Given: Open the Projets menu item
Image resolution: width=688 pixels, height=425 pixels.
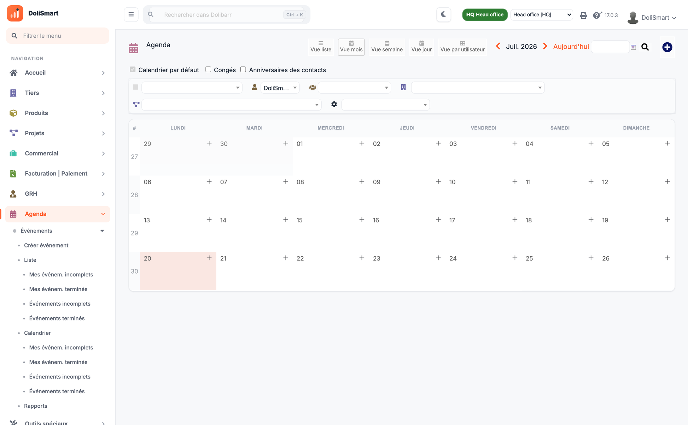Looking at the screenshot, I should [x=58, y=133].
